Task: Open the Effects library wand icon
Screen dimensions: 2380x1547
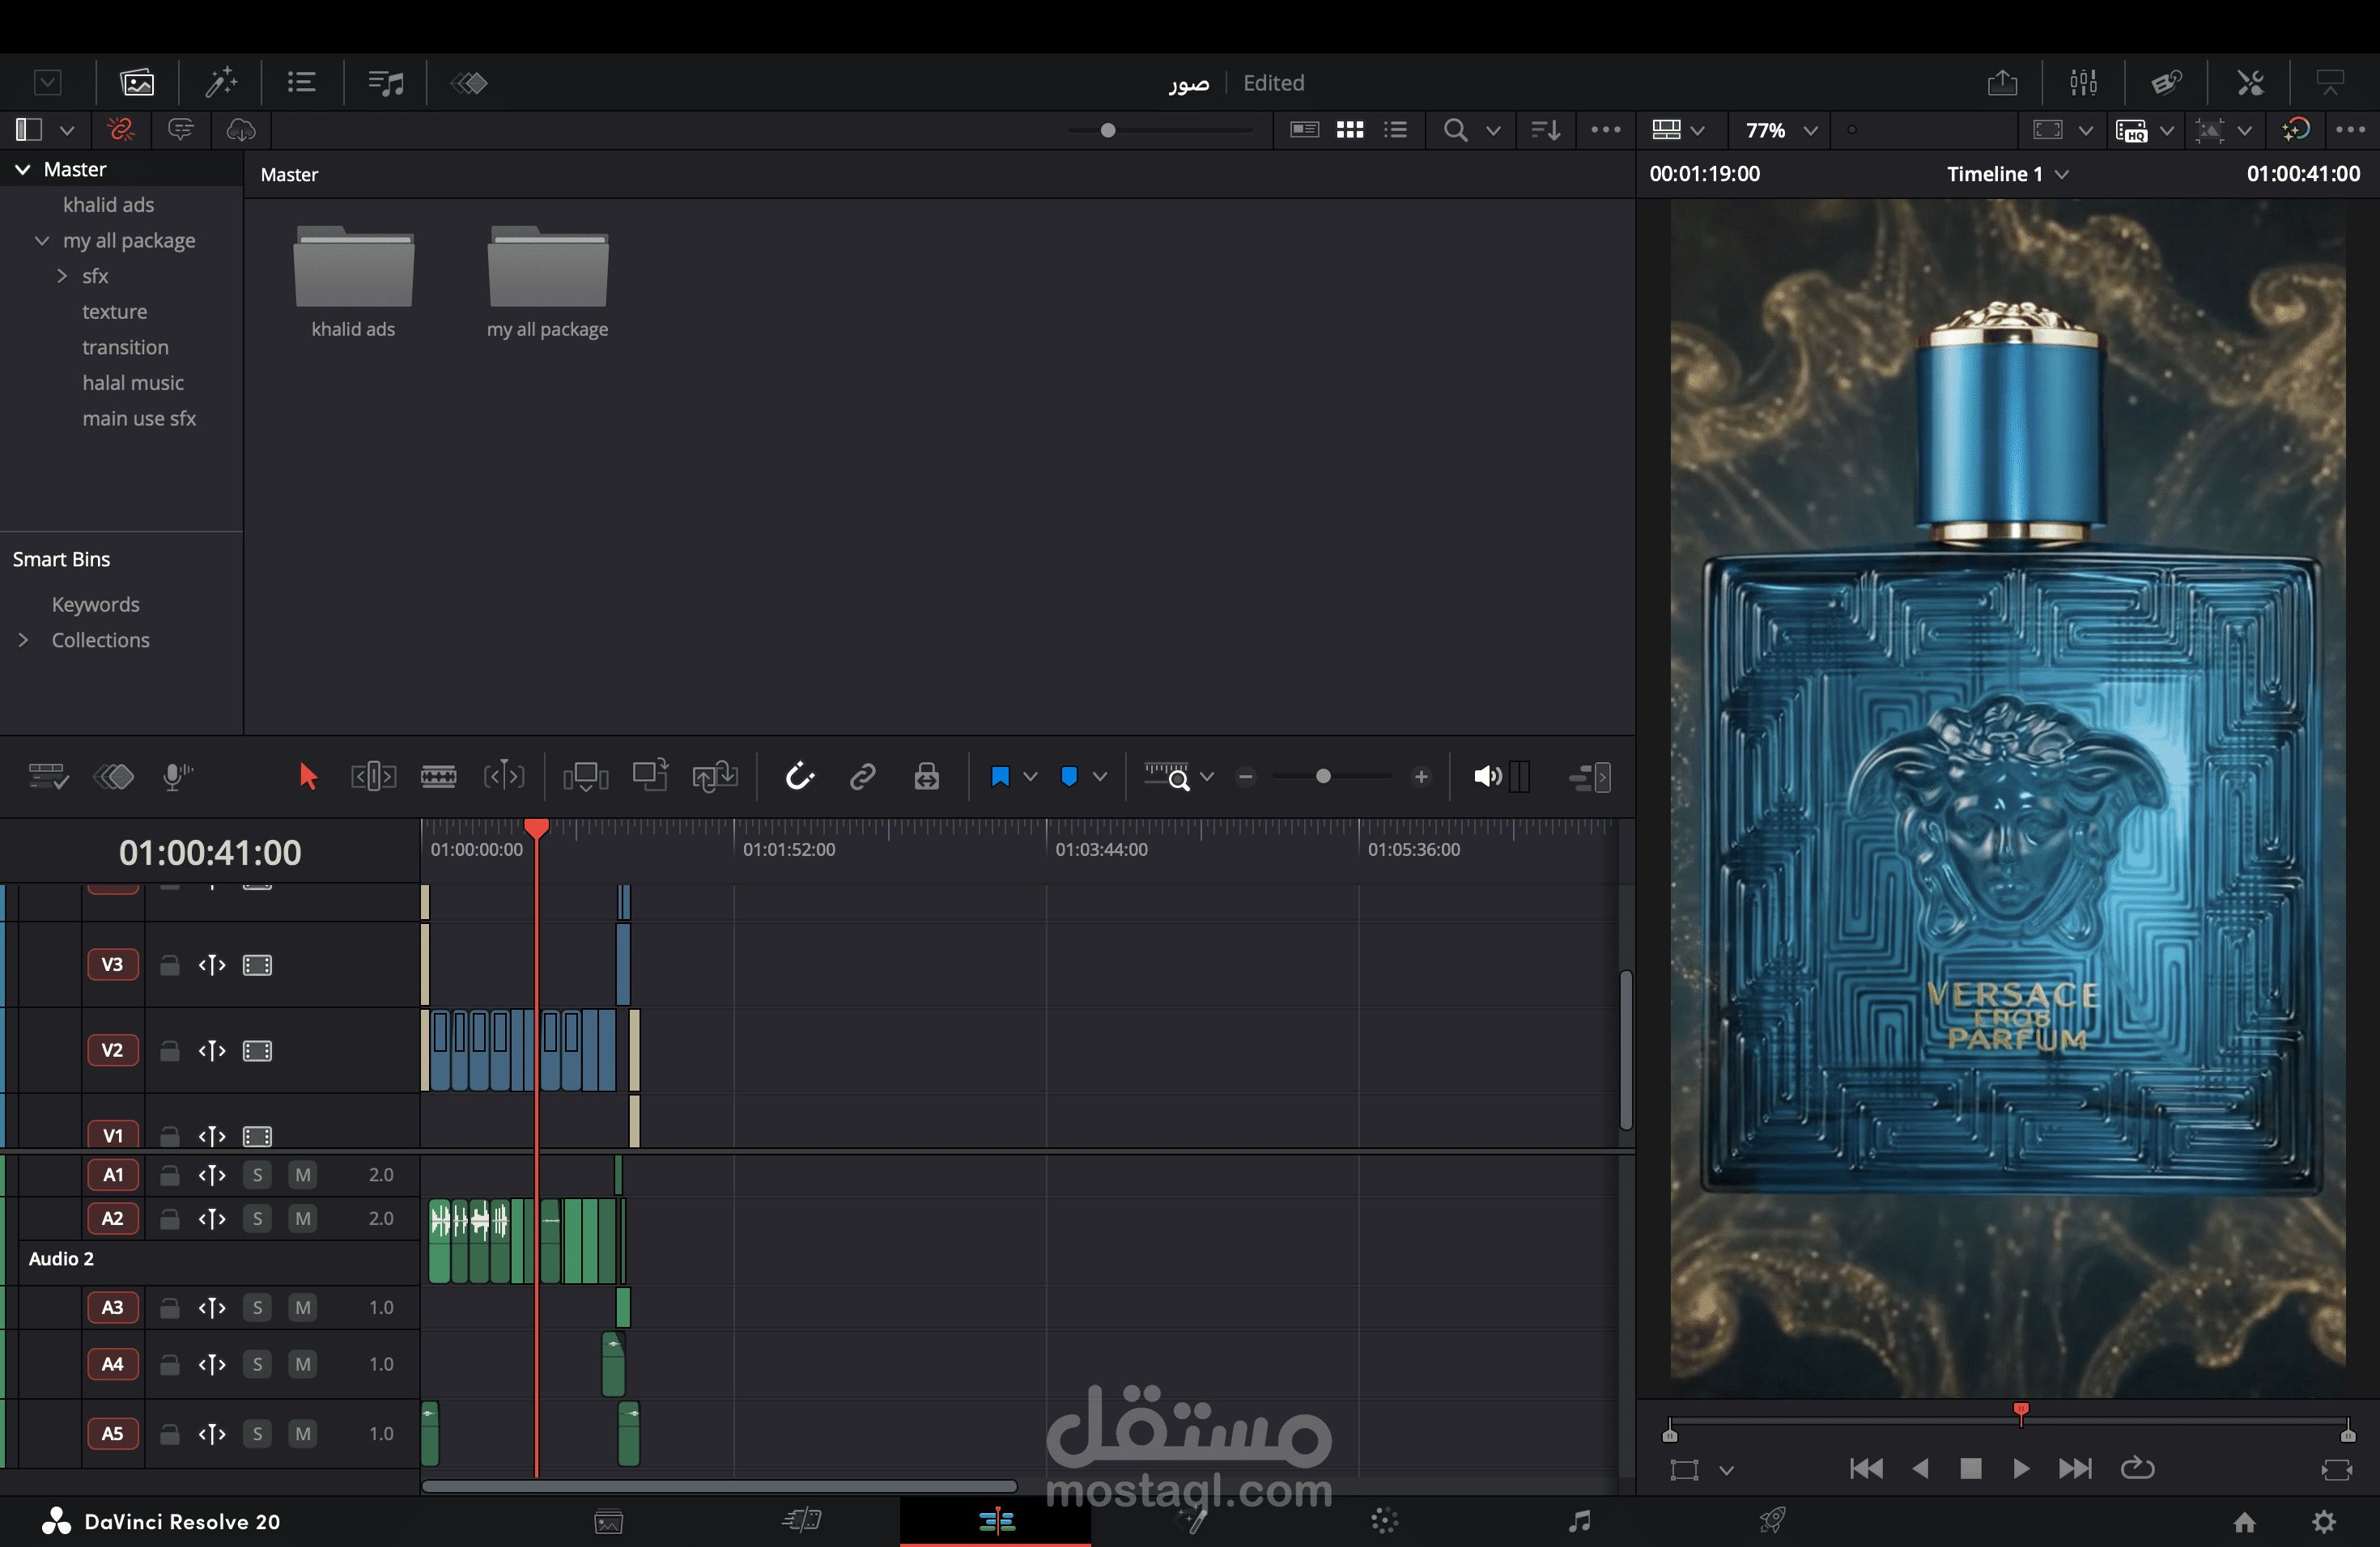Action: (221, 82)
